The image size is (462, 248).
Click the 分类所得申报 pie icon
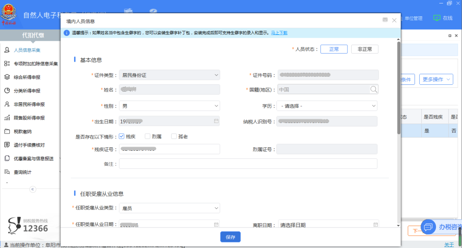tap(7, 90)
